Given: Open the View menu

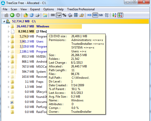Looking at the screenshot, I should click(24, 9).
